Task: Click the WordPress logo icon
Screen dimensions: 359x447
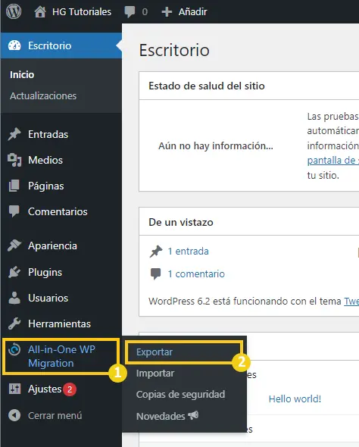Action: coord(14,11)
